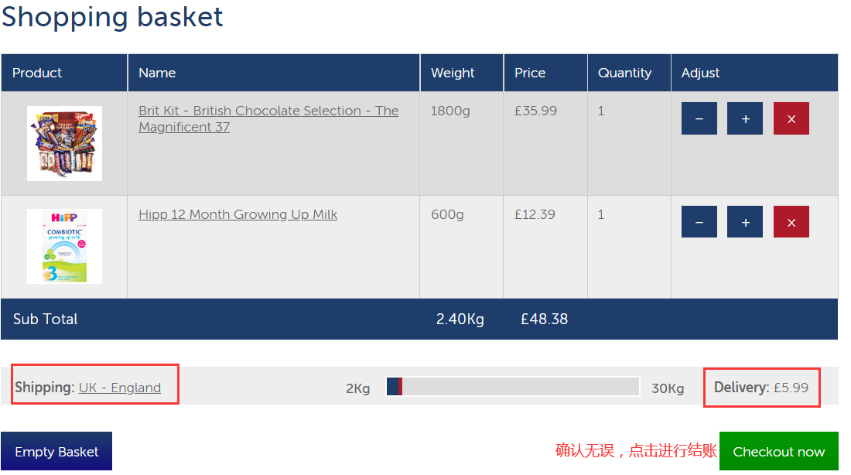Decrease quantity of Brit Kit chocolate selection
This screenshot has width=851, height=475.
pyautogui.click(x=699, y=119)
